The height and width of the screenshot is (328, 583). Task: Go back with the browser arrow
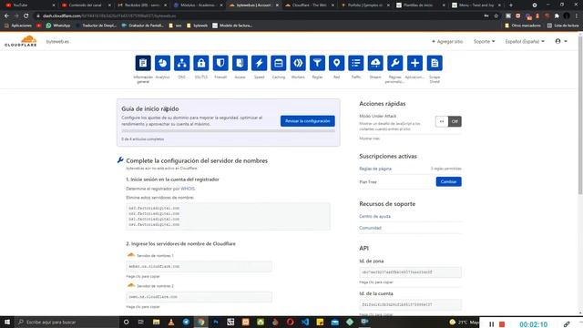coord(6,16)
